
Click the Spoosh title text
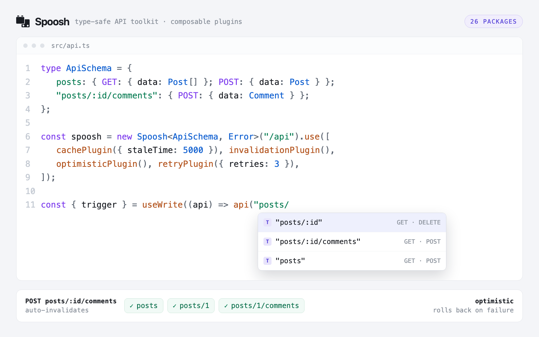click(x=52, y=22)
